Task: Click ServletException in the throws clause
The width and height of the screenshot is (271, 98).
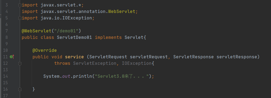Action: tap(95, 63)
